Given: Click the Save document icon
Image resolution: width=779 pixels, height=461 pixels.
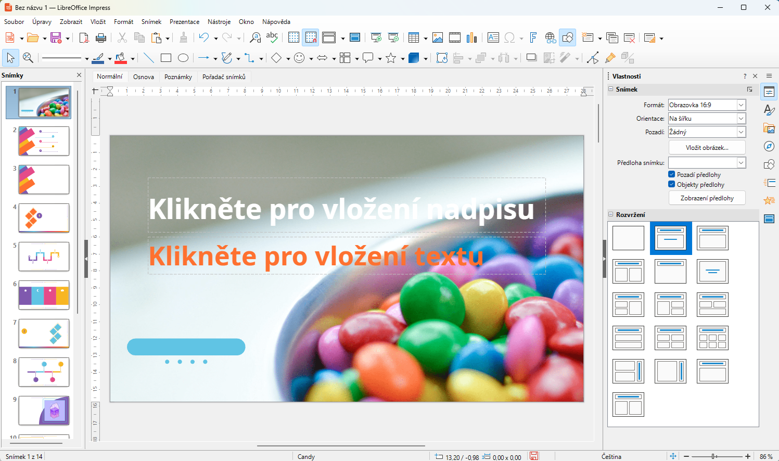Looking at the screenshot, I should [56, 37].
